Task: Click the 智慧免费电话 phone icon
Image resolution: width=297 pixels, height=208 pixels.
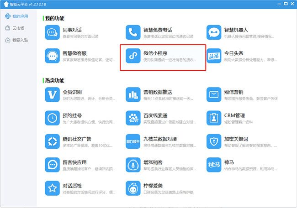Action: 133,32
